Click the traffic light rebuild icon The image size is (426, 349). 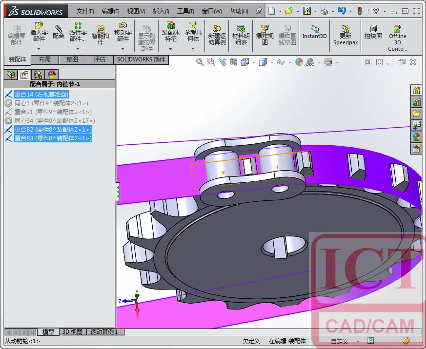pyautogui.click(x=360, y=11)
